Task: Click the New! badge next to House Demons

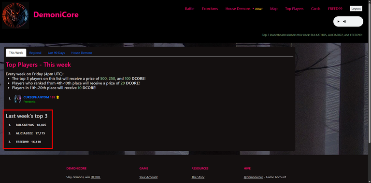Action: pyautogui.click(x=259, y=9)
